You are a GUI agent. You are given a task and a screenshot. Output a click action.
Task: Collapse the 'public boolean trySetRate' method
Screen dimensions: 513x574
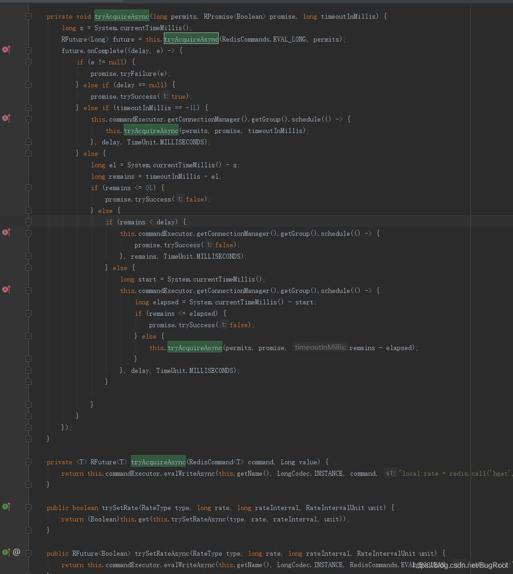click(29, 508)
